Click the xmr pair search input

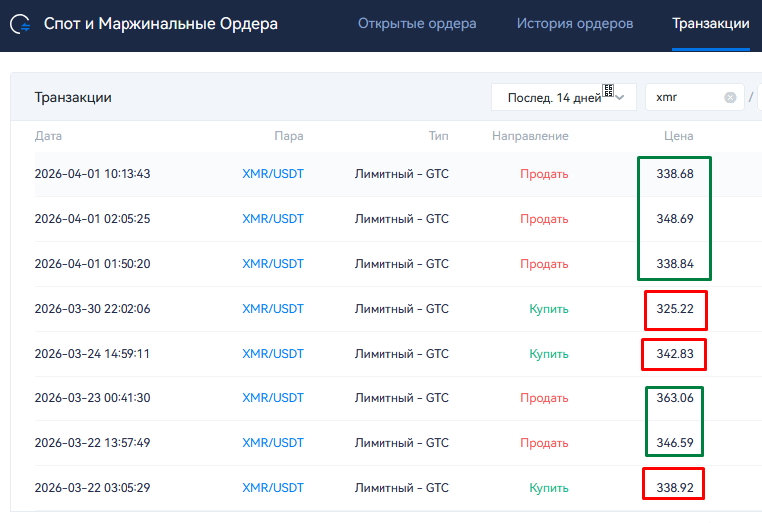(694, 97)
